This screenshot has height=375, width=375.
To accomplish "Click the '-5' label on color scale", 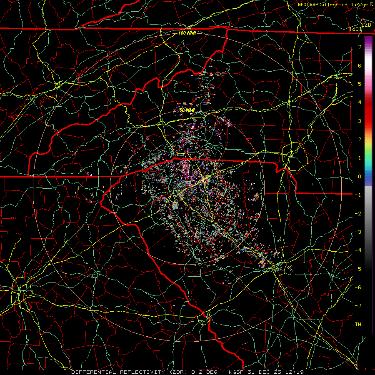I will click(358, 269).
